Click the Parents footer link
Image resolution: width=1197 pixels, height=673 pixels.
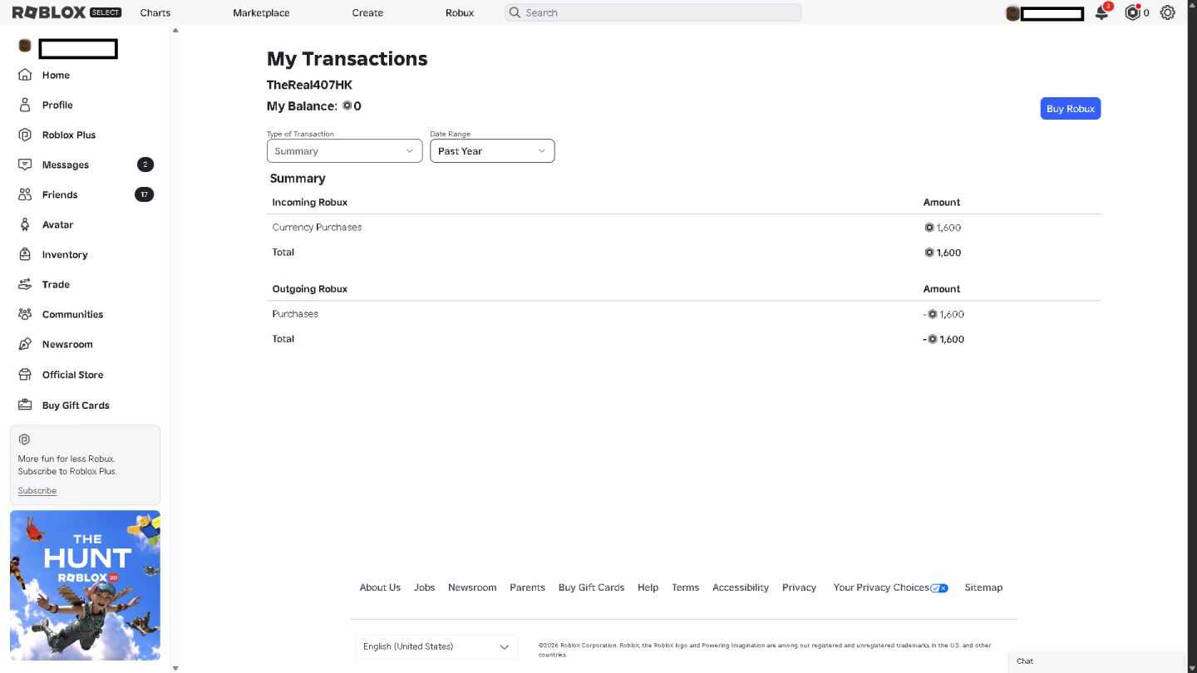coord(527,587)
